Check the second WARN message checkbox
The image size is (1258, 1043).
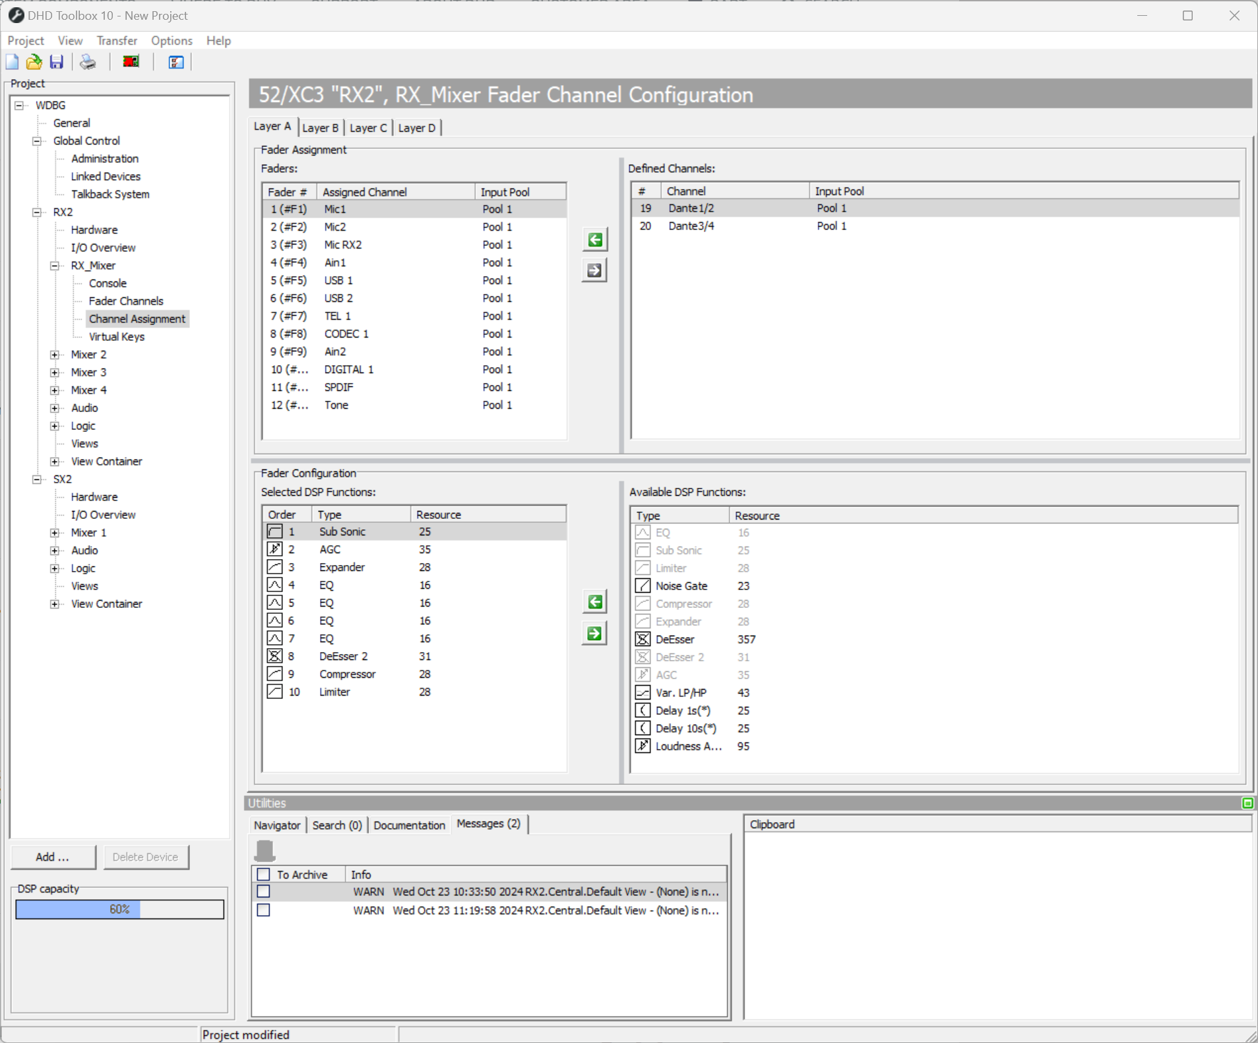coord(265,910)
